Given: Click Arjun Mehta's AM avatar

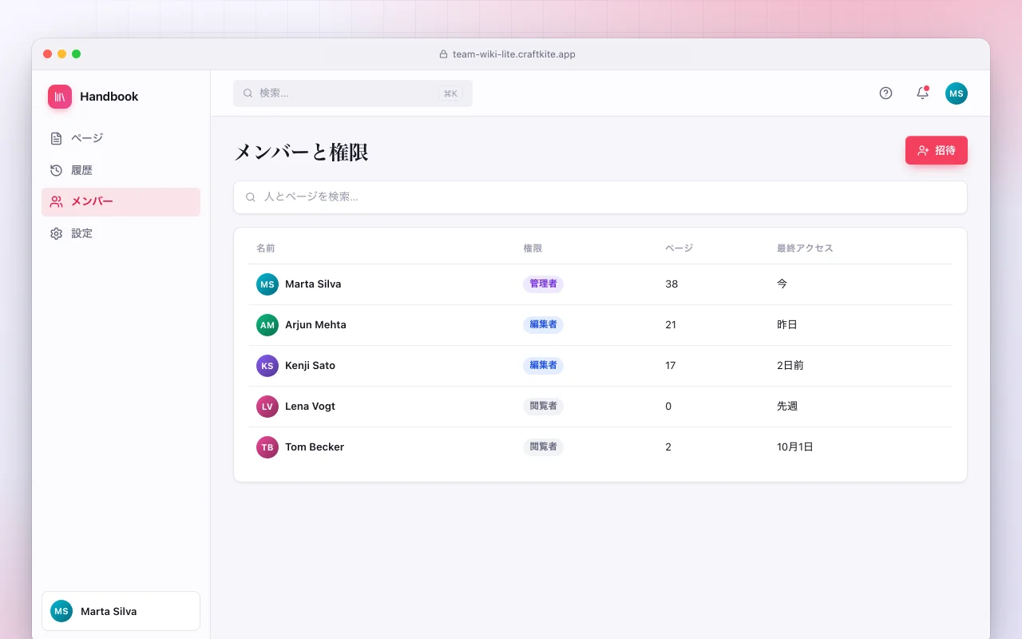Looking at the screenshot, I should pyautogui.click(x=267, y=325).
